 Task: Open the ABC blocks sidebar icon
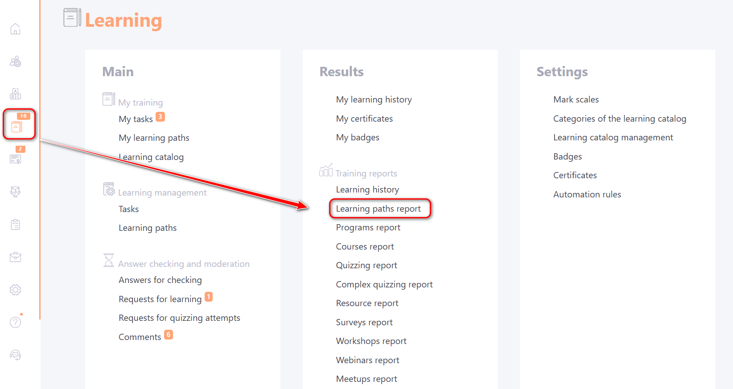click(x=16, y=94)
